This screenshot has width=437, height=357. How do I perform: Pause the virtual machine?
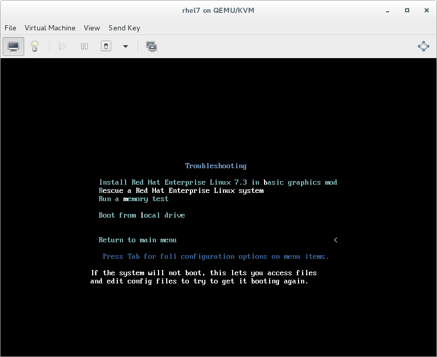(84, 46)
